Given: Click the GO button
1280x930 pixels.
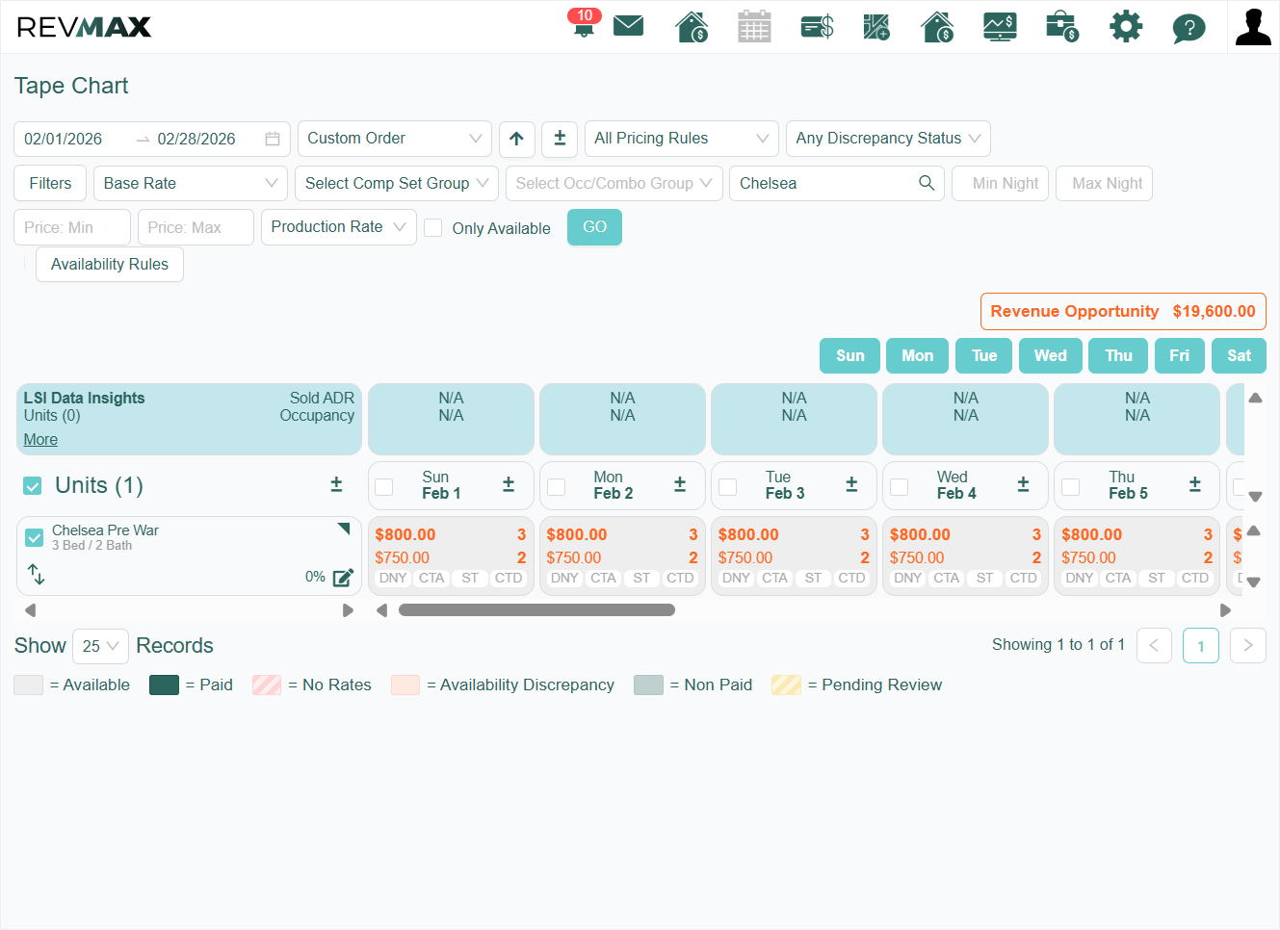Looking at the screenshot, I should 594,227.
